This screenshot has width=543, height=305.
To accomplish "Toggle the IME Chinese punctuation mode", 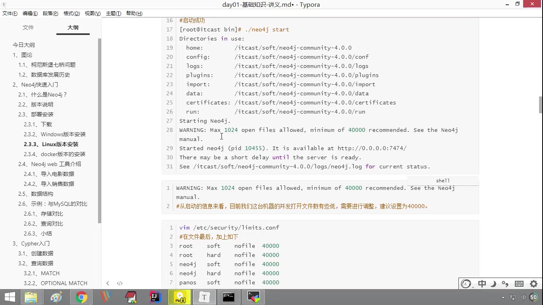I will click(505, 284).
